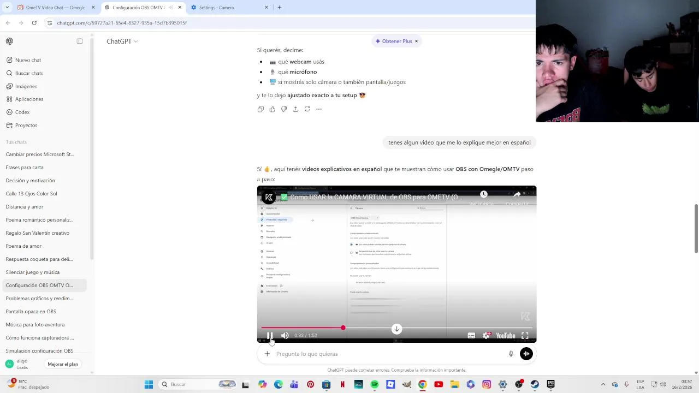
Task: Show hidden system tray icons
Action: [603, 384]
